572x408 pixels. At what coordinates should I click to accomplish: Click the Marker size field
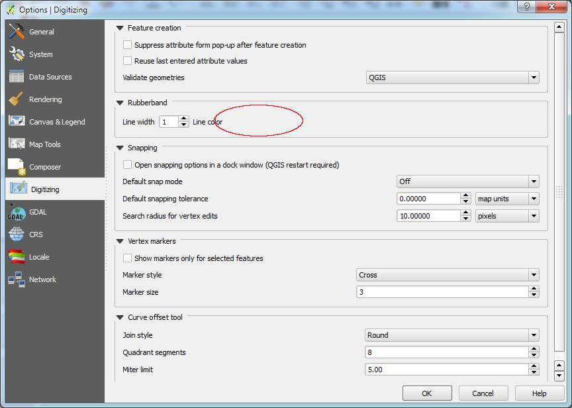[x=442, y=291]
